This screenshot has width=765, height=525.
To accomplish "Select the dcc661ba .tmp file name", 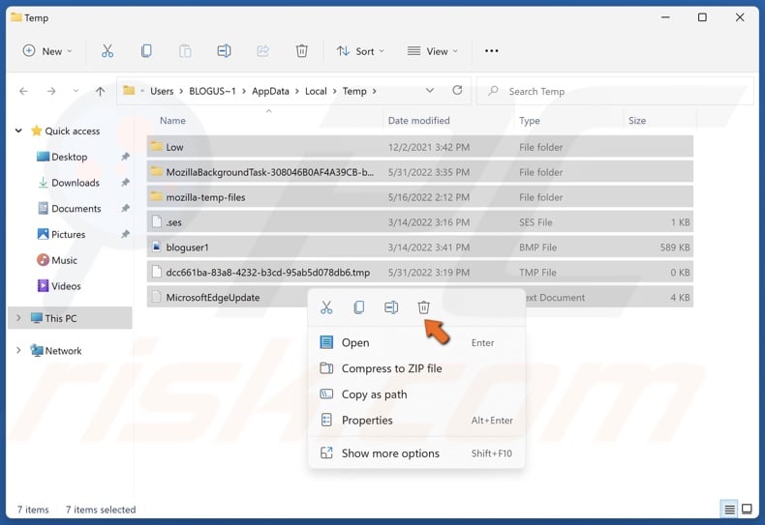I will coord(267,273).
